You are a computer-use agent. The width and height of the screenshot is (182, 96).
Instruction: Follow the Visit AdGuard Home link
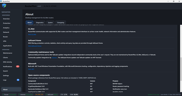[35, 46]
